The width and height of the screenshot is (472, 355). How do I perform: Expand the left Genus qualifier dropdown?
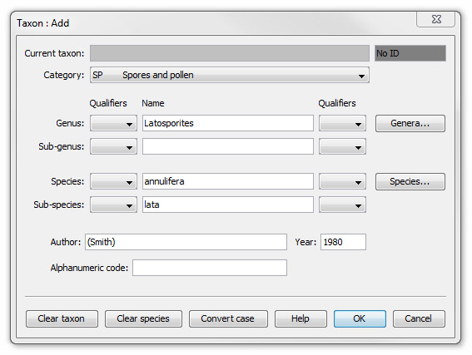coord(113,123)
